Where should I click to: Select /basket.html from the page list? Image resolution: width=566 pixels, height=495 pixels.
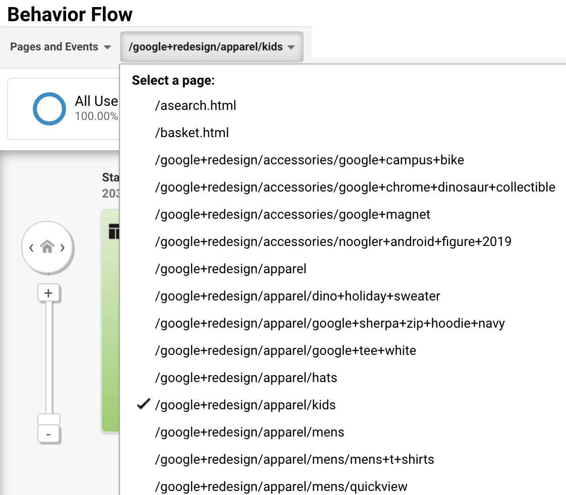(x=192, y=133)
